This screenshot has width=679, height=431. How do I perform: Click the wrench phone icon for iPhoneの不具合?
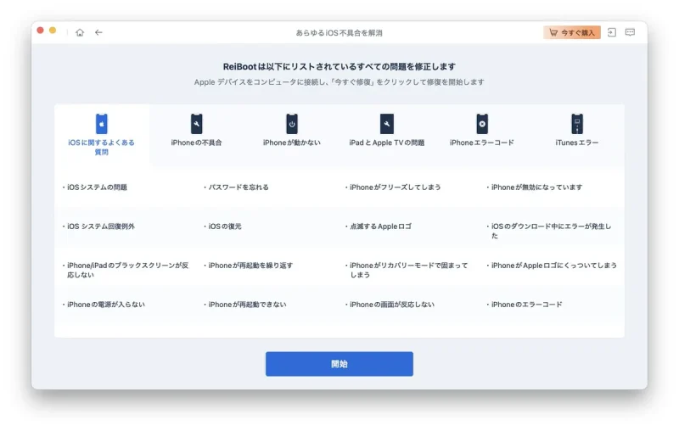(x=197, y=124)
